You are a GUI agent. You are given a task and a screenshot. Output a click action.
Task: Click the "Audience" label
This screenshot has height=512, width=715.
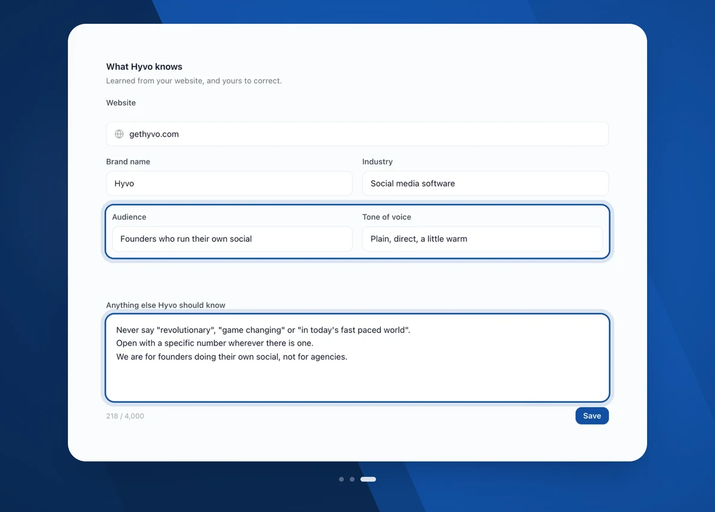coord(129,217)
